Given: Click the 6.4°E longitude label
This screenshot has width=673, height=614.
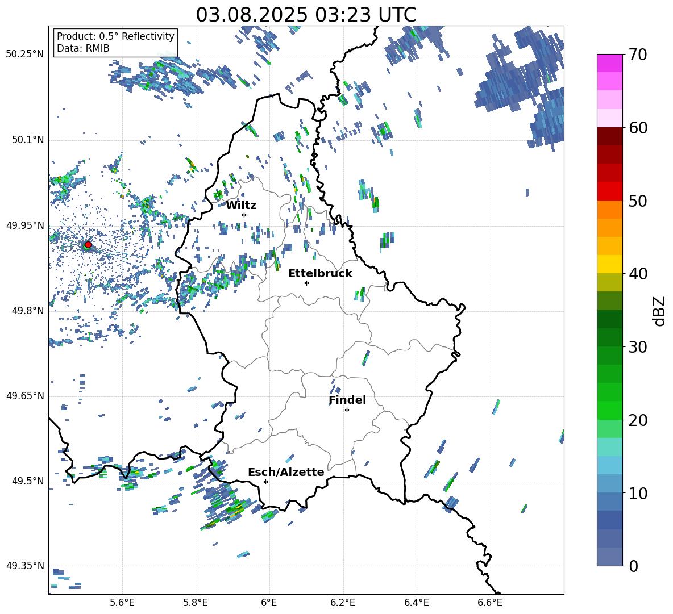Looking at the screenshot, I should [x=416, y=603].
